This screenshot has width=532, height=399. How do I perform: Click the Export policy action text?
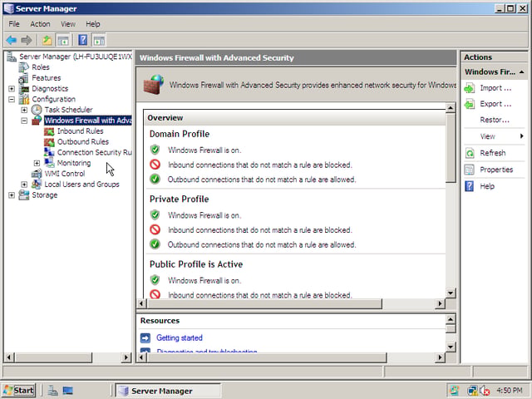tap(495, 104)
